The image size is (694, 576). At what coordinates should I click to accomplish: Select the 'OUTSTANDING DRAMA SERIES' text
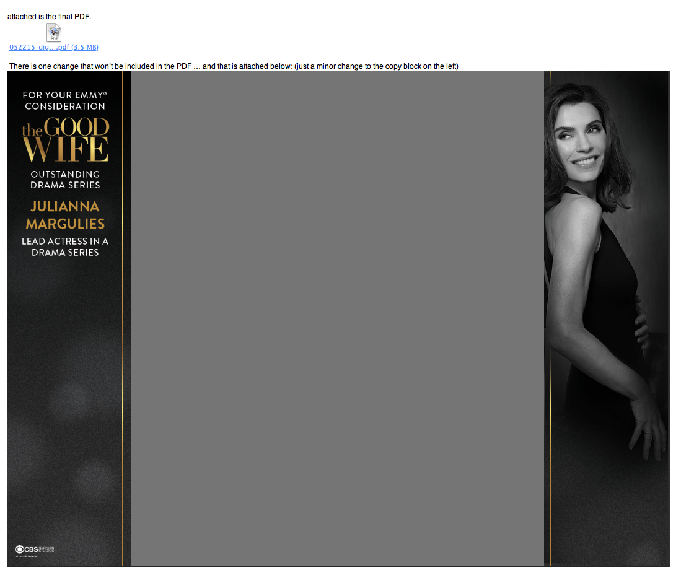pyautogui.click(x=65, y=180)
